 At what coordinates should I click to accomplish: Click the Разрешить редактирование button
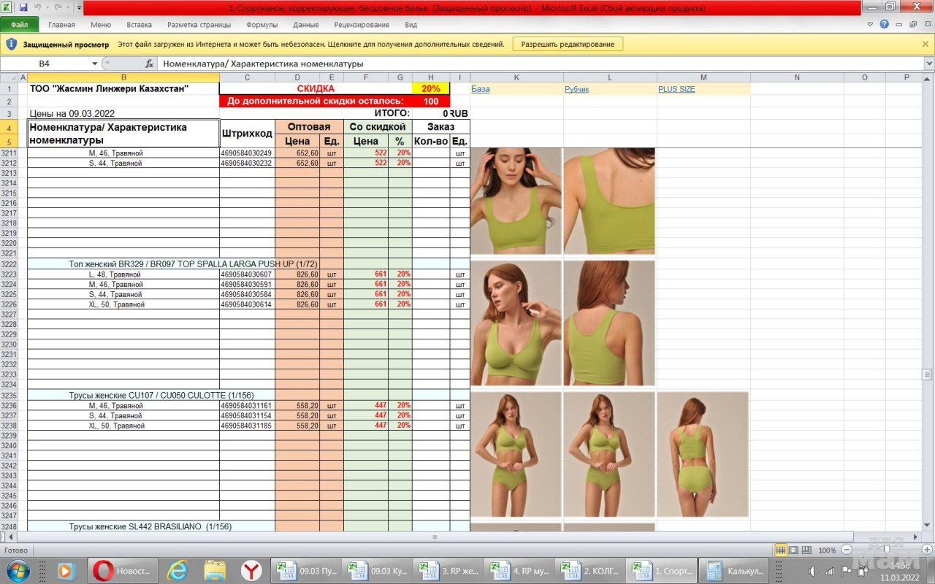(x=568, y=44)
